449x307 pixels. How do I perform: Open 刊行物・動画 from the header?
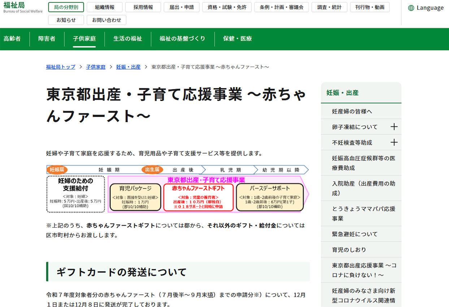click(370, 7)
